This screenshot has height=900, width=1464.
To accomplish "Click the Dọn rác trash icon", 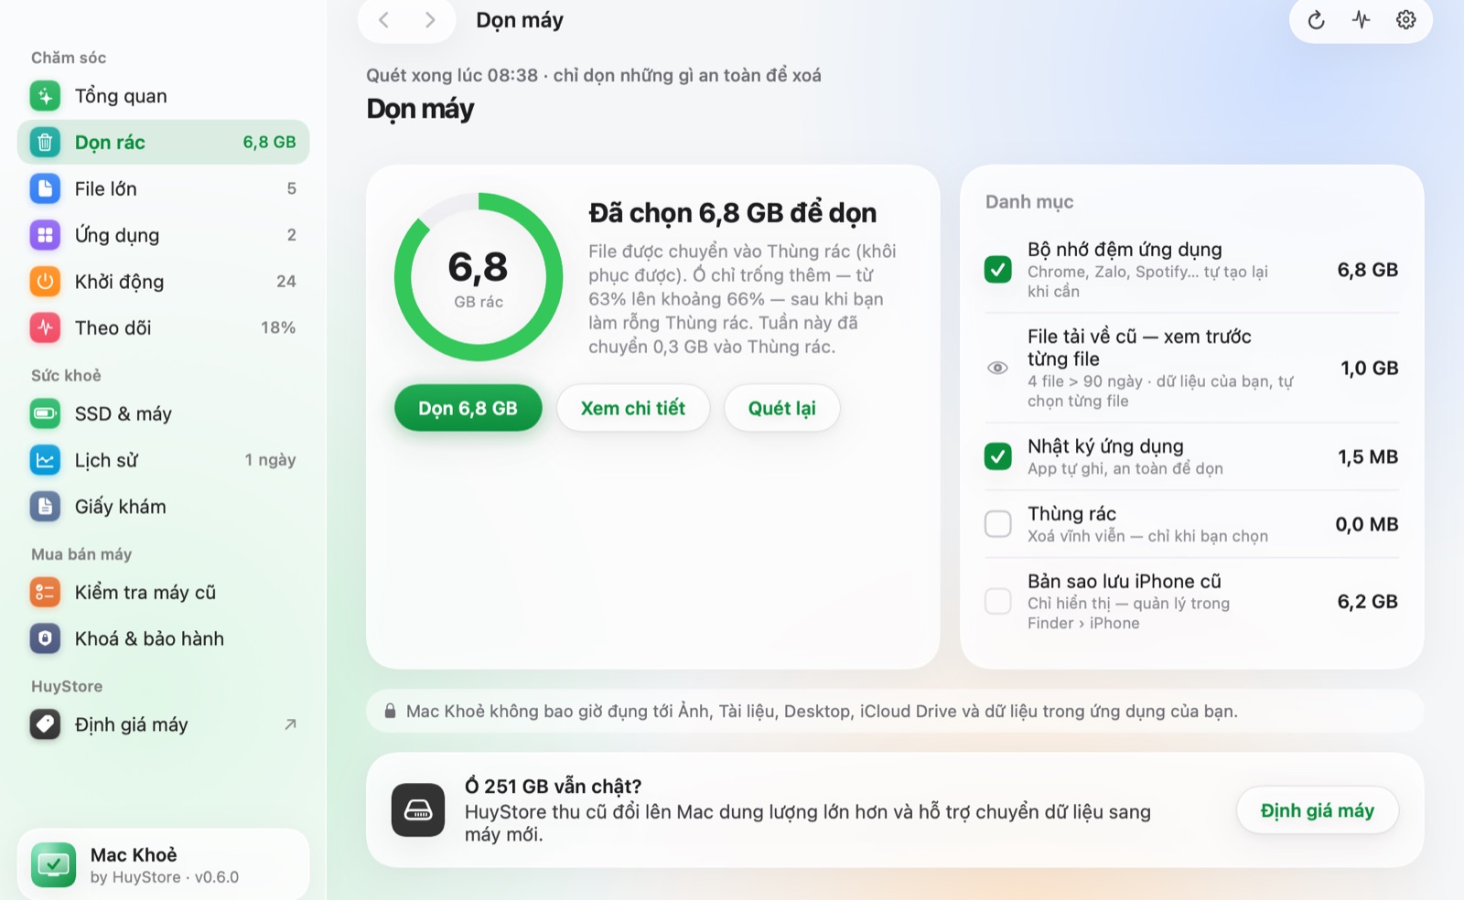I will click(45, 142).
